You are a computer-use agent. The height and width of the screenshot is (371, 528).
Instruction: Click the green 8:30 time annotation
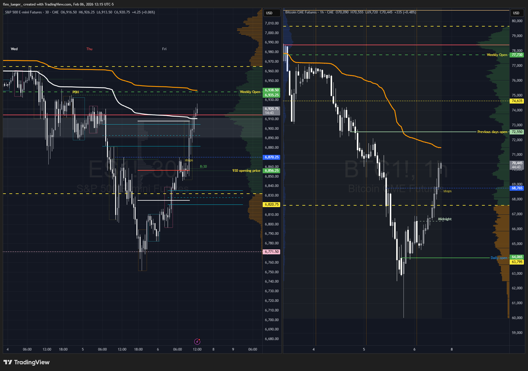coord(203,167)
